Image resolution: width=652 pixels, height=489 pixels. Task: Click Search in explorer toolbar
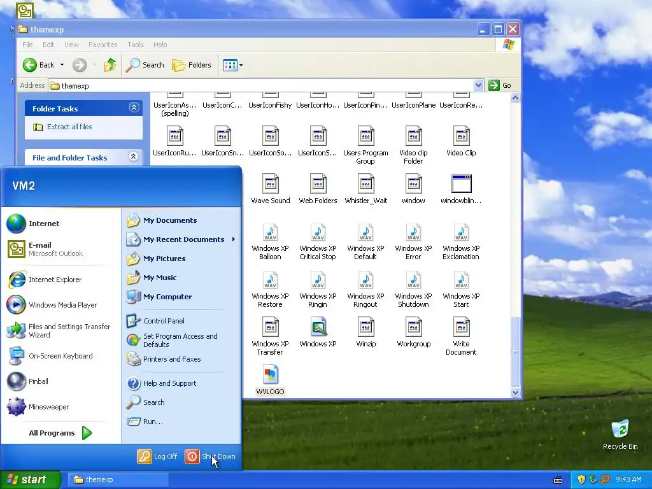point(145,65)
